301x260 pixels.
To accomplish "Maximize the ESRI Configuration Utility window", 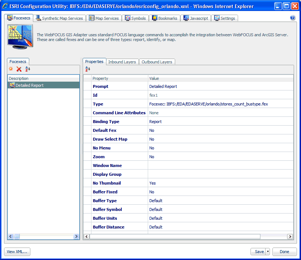I will click(286, 6).
